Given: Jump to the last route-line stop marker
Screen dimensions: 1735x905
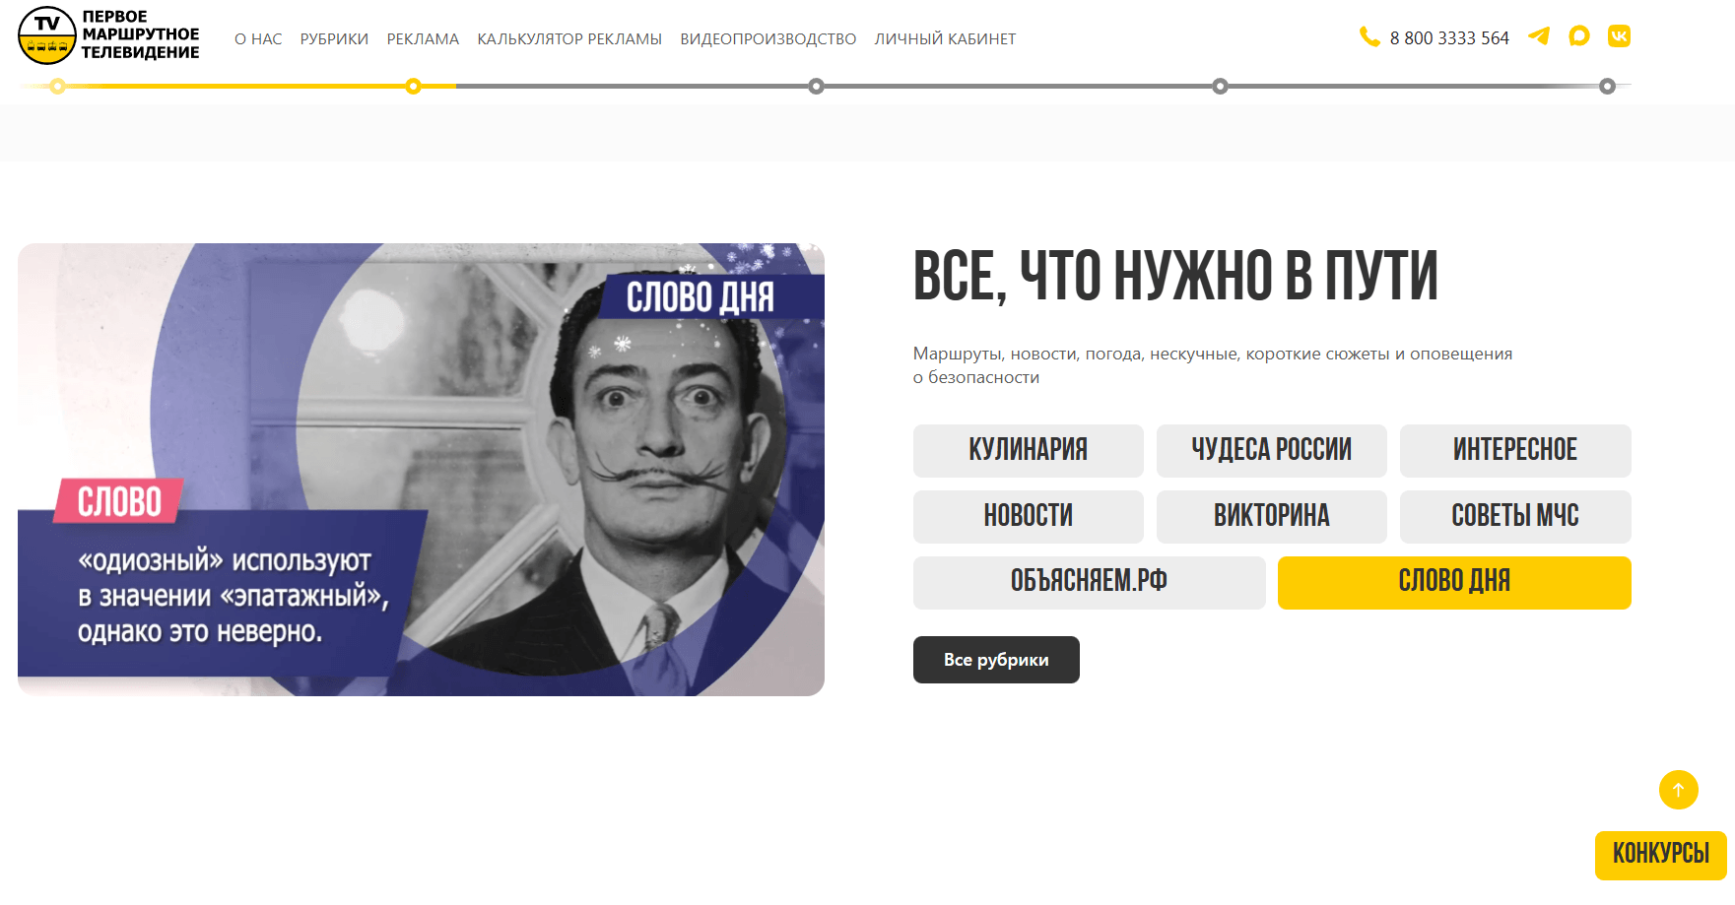Looking at the screenshot, I should pos(1607,87).
